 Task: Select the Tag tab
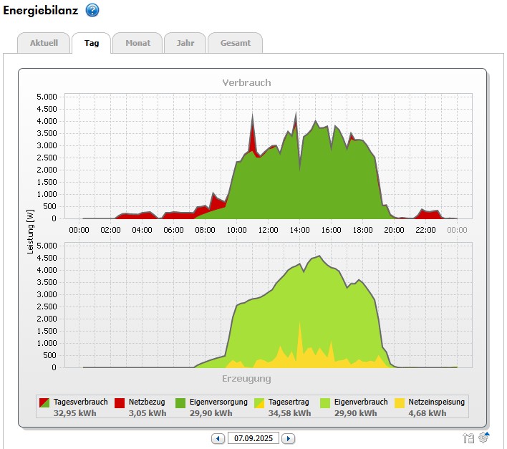tap(92, 43)
